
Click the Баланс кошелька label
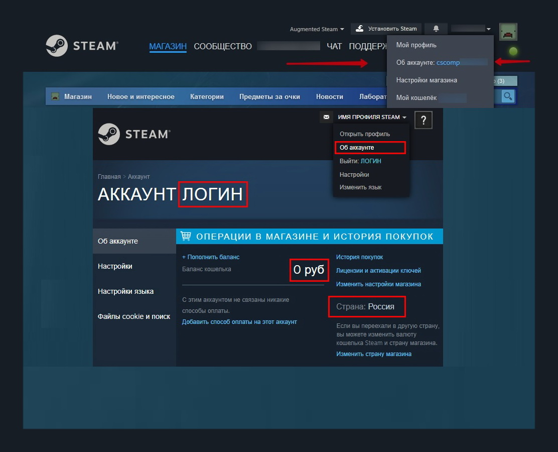[206, 269]
